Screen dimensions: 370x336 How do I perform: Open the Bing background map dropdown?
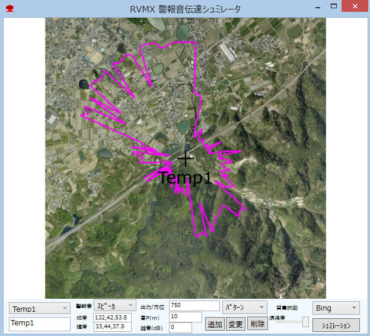336,308
